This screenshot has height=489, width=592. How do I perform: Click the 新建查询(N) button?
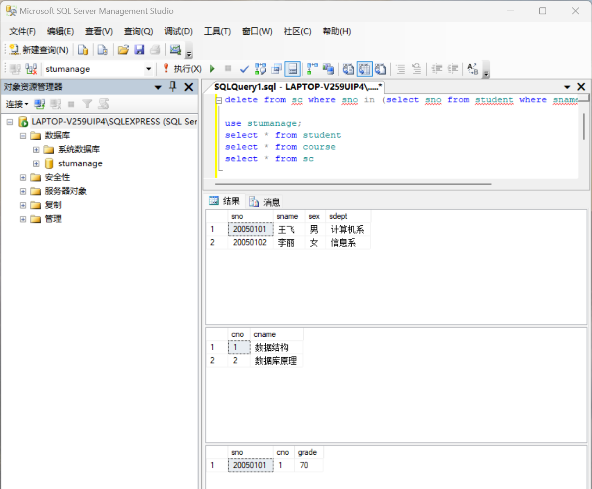point(39,50)
